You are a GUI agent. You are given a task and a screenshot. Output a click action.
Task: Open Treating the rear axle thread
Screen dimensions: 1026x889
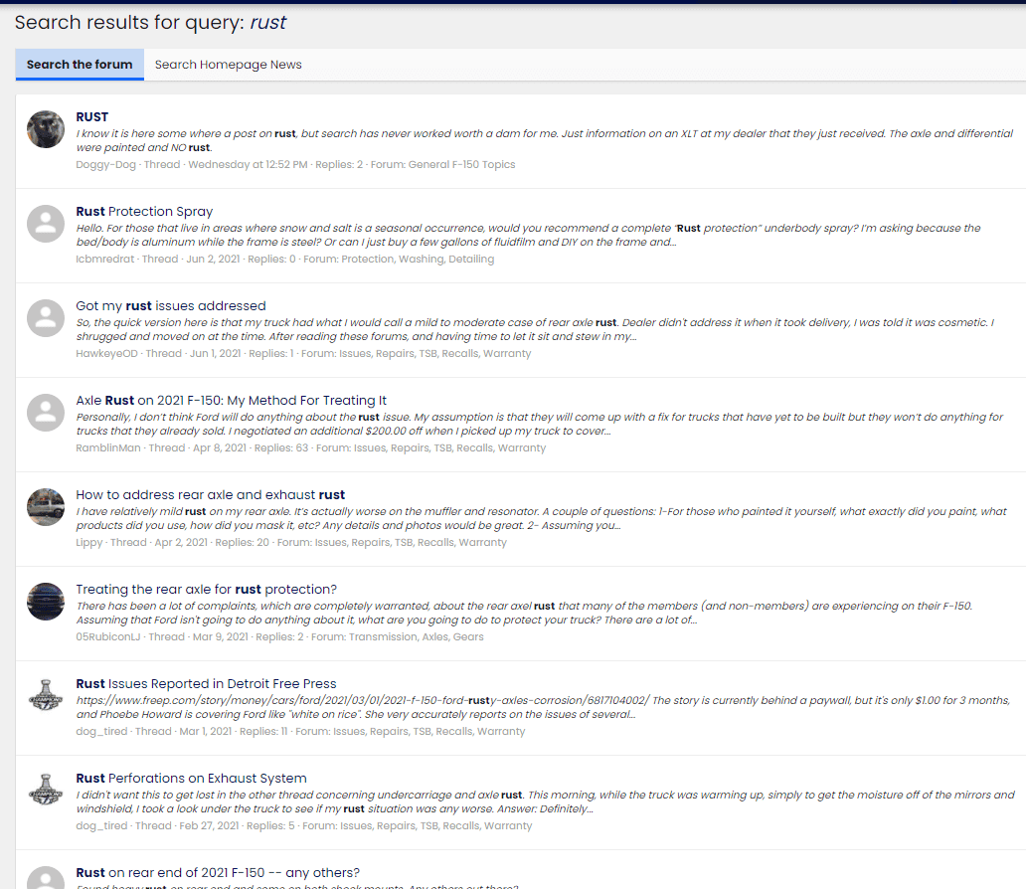tap(206, 589)
